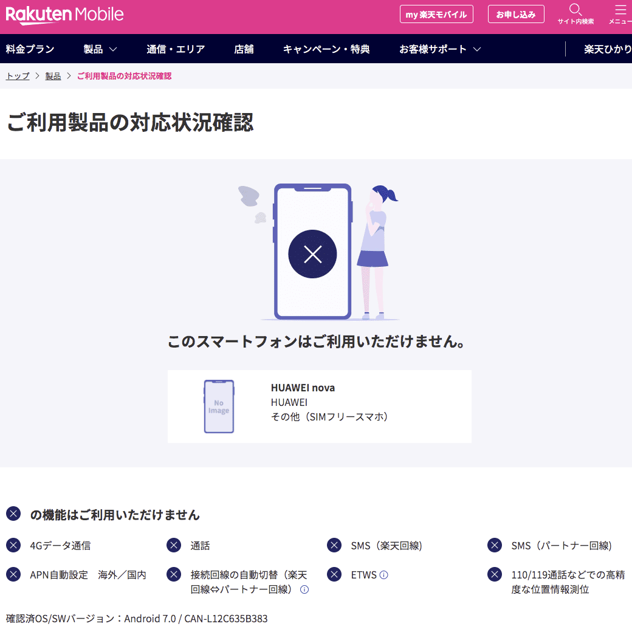Go to 通信・エリア section
632x632 pixels.
(176, 49)
